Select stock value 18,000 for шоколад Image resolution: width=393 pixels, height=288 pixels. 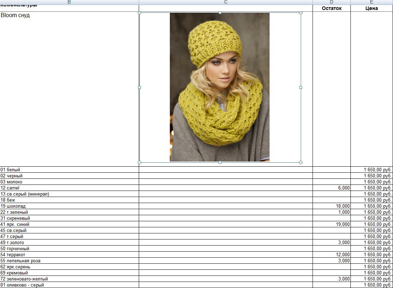pyautogui.click(x=331, y=206)
